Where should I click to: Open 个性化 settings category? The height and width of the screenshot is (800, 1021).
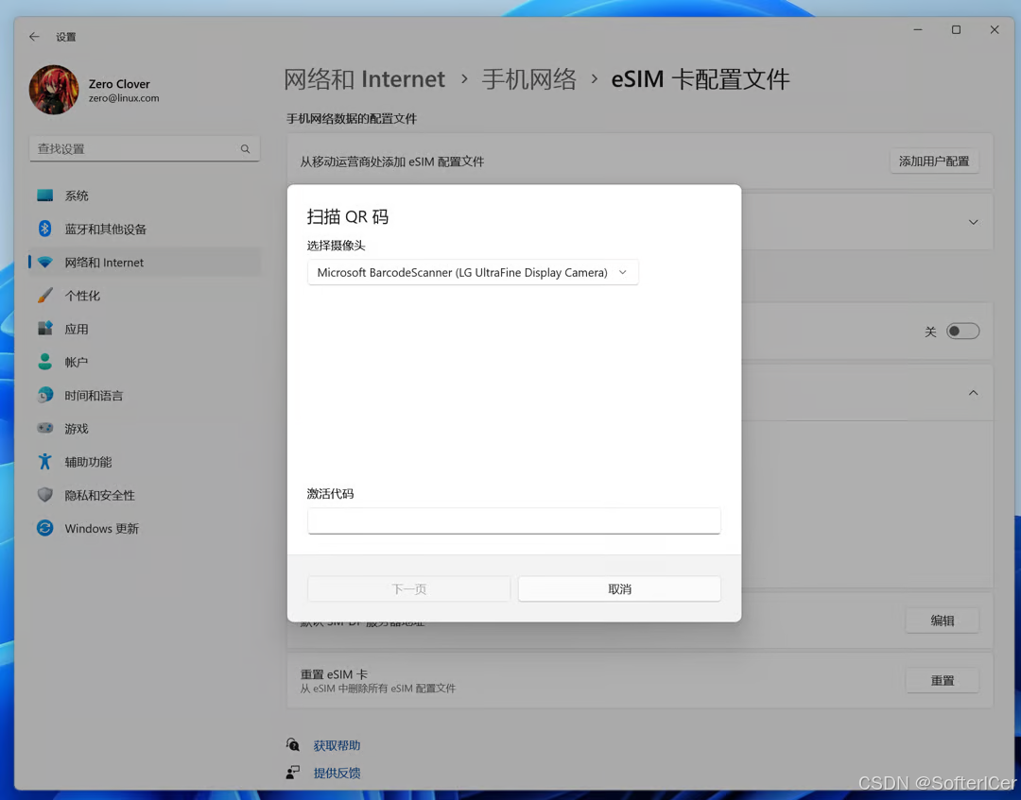click(145, 296)
